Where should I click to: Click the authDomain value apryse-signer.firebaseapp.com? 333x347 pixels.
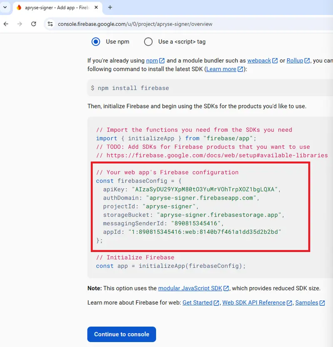click(201, 198)
